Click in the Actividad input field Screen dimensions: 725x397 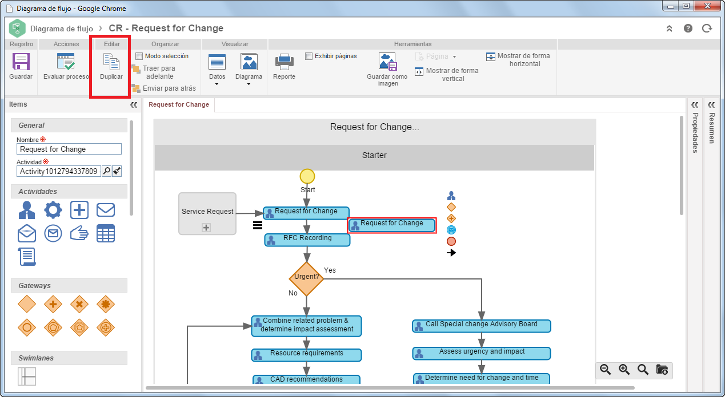(59, 171)
